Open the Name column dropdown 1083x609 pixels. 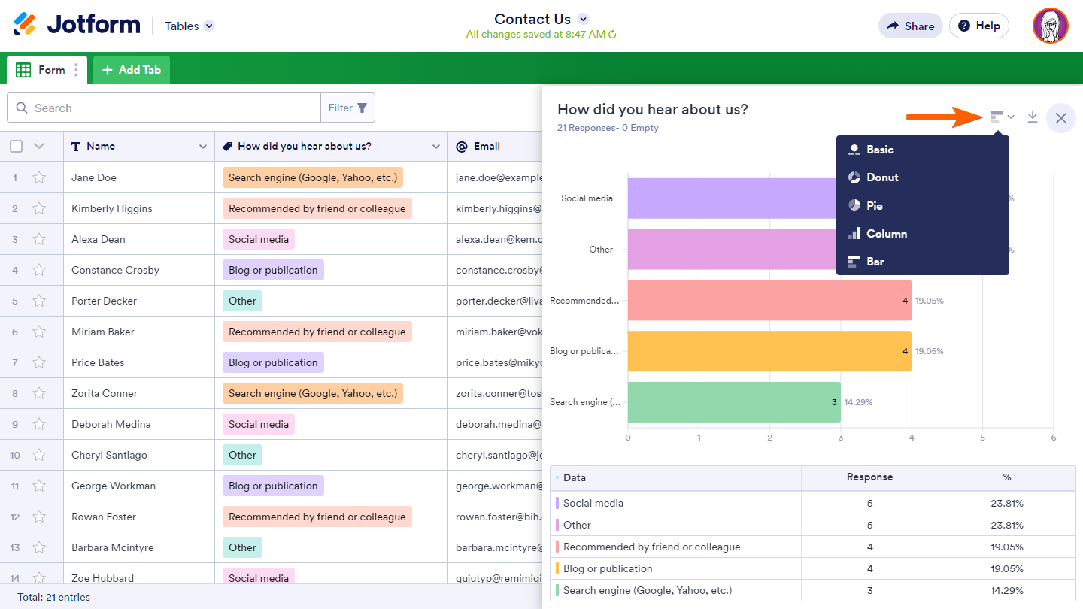tap(203, 147)
